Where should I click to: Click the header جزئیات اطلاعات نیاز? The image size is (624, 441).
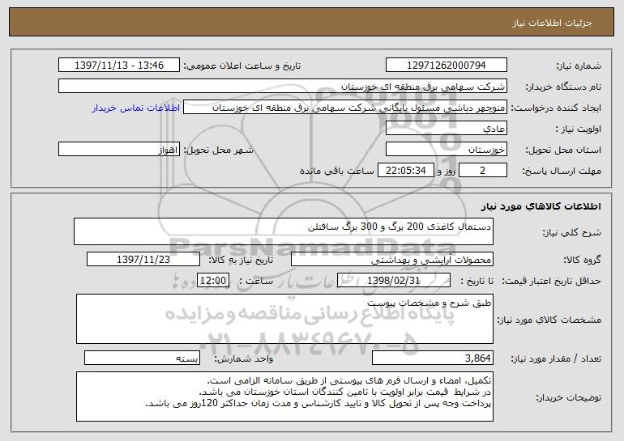[552, 23]
